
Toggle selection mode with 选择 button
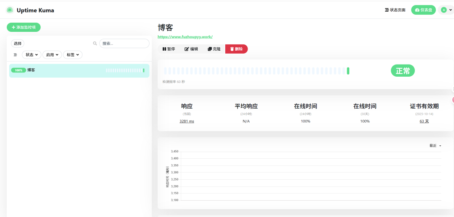18,43
